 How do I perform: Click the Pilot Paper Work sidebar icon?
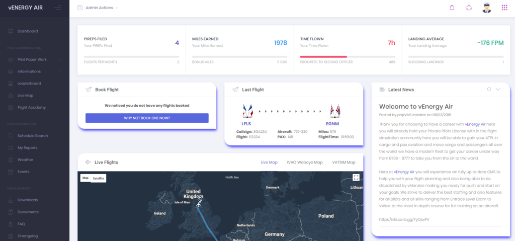tap(11, 59)
